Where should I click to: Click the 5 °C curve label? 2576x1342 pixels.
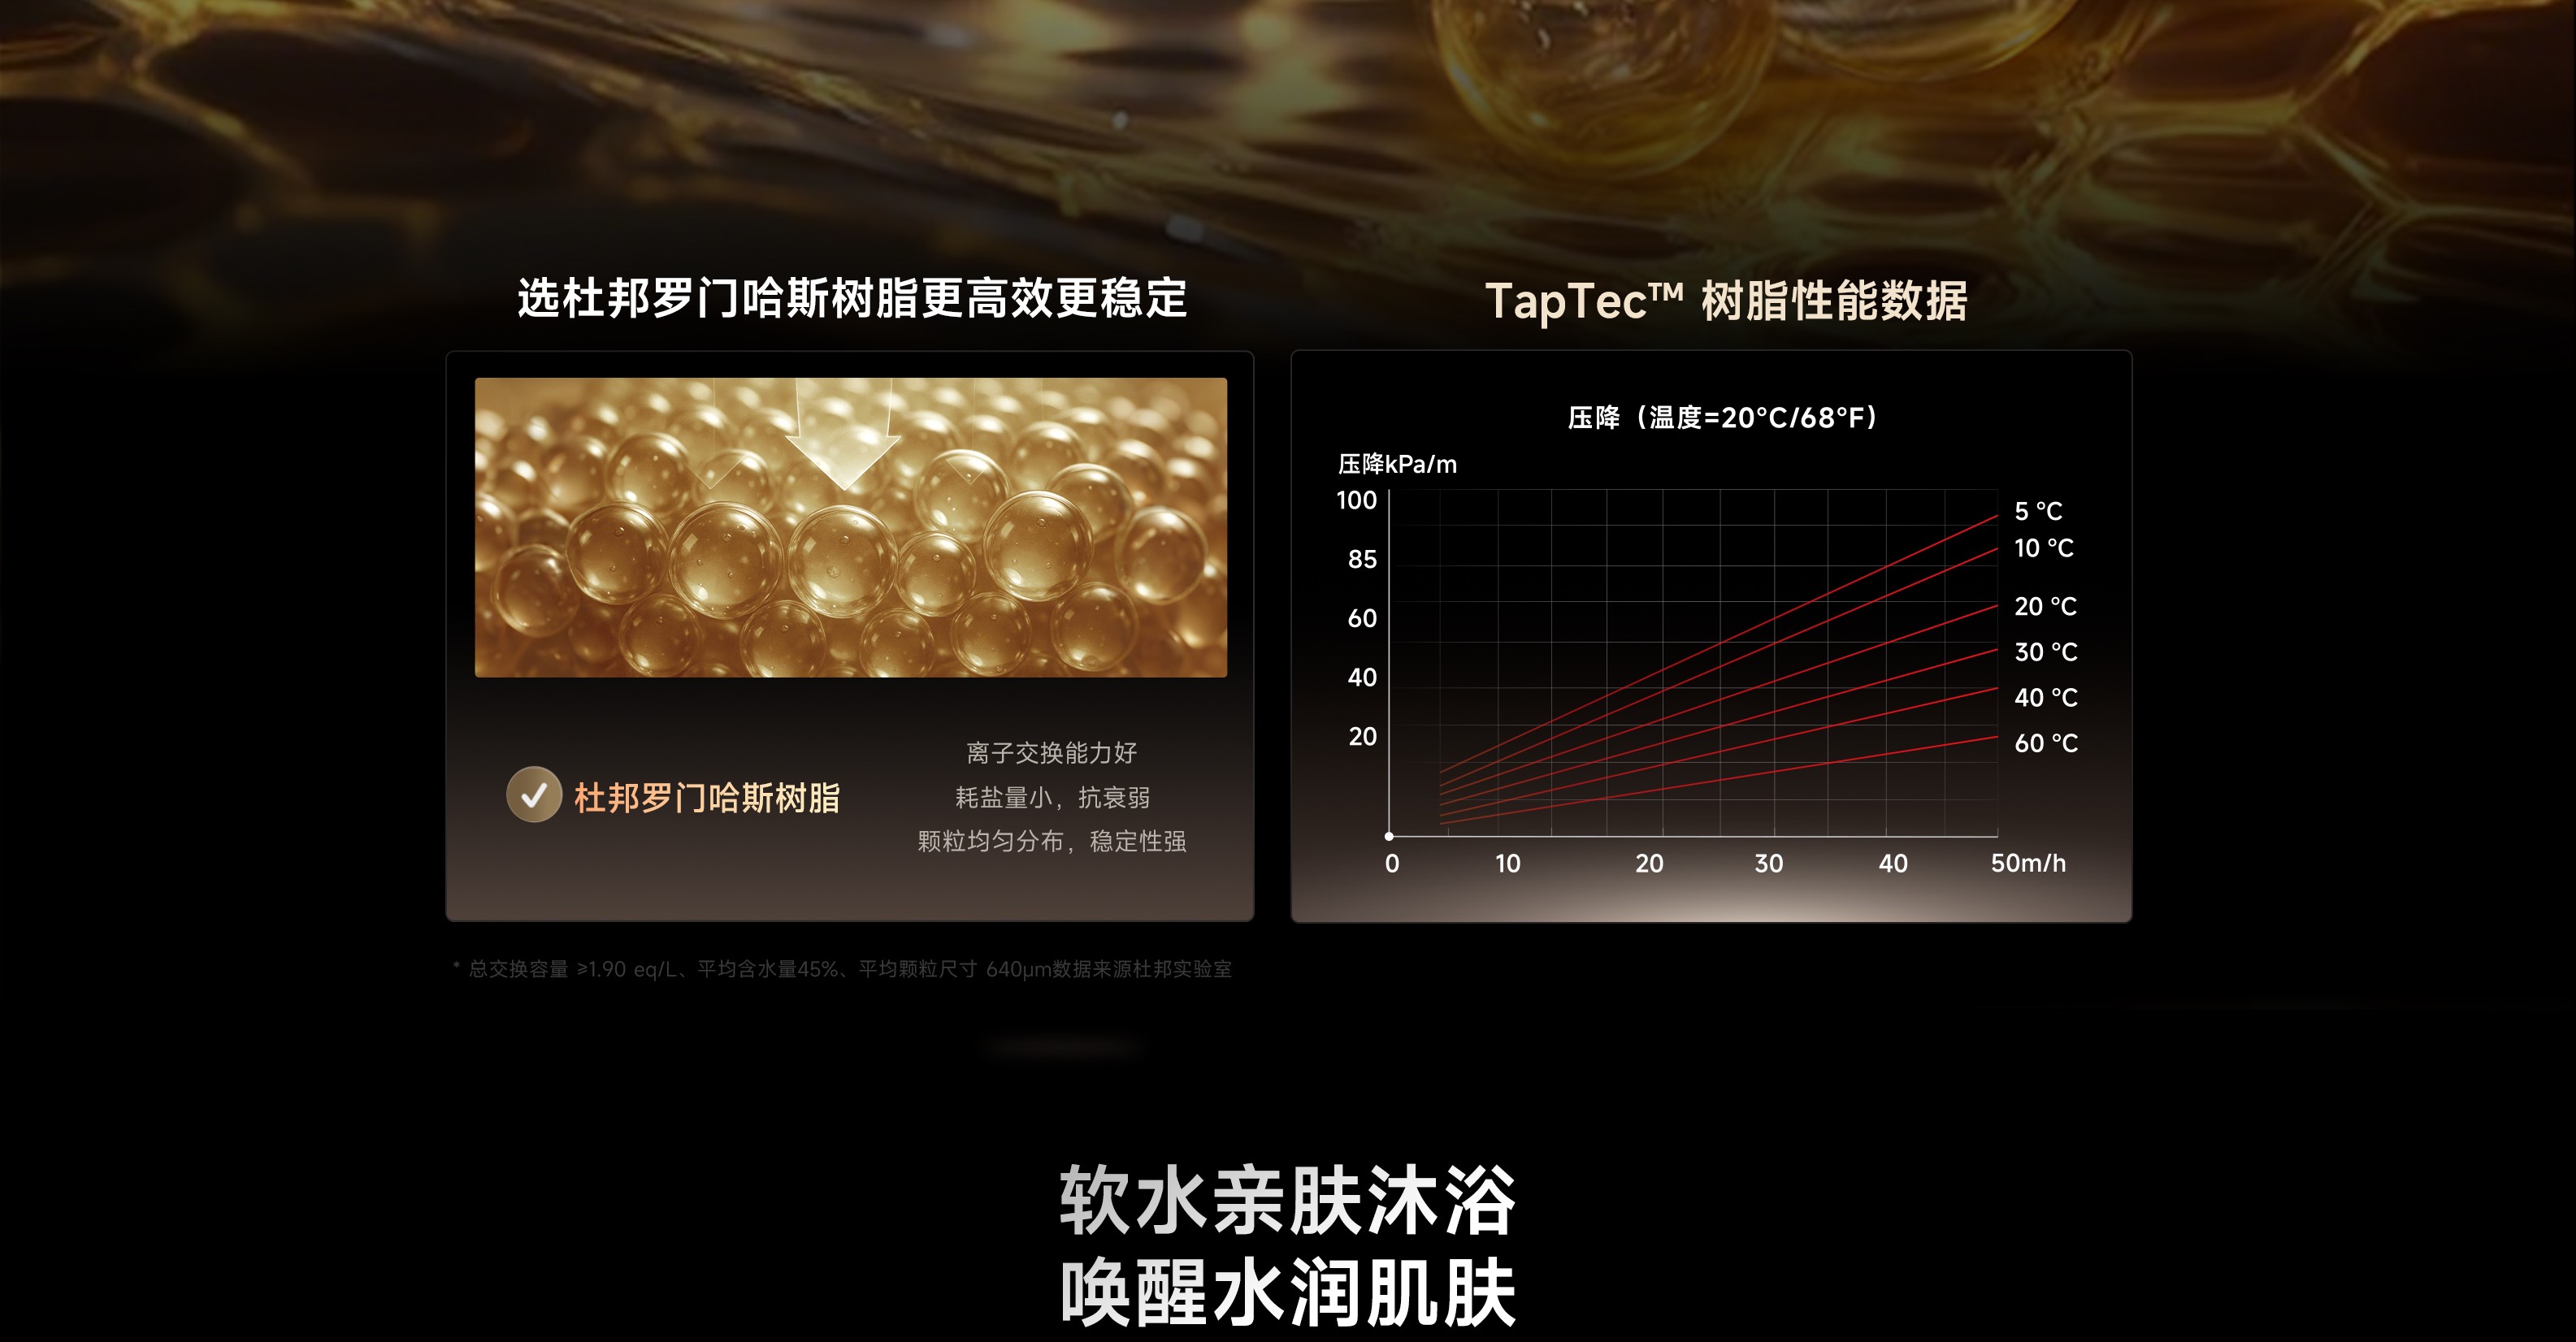(x=2038, y=511)
